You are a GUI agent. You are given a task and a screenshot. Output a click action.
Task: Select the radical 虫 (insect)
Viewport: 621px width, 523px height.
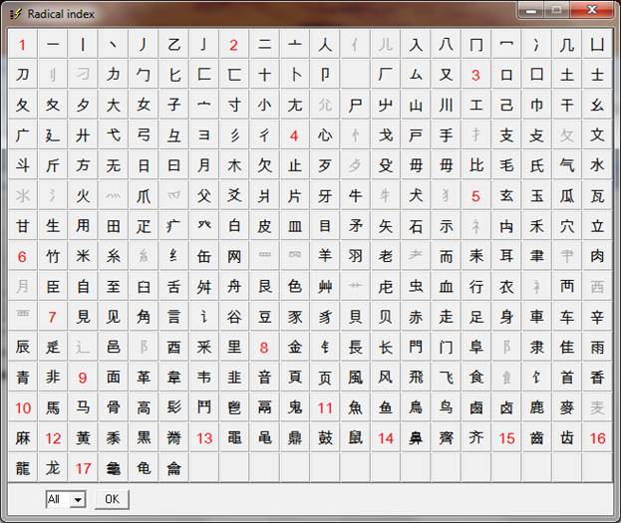(x=416, y=286)
